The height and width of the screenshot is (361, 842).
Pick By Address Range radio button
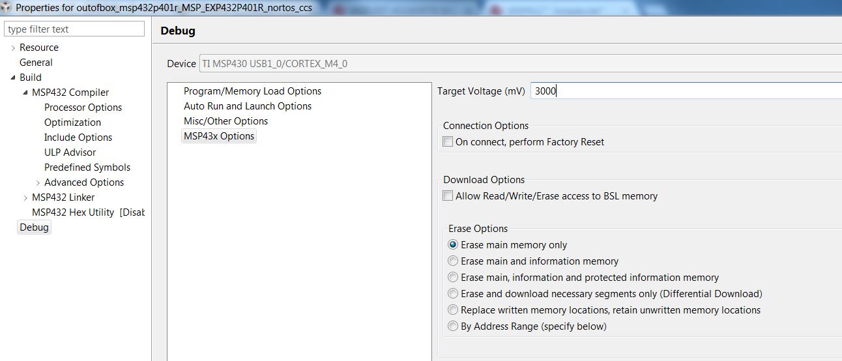click(x=453, y=326)
